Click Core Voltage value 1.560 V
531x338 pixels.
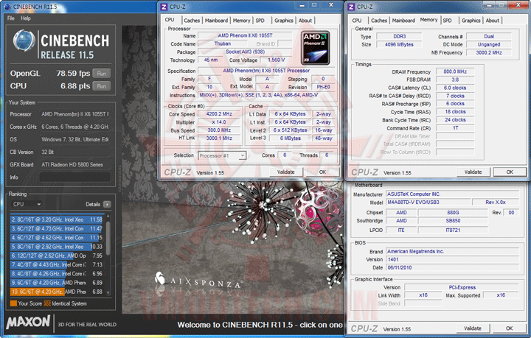click(277, 60)
